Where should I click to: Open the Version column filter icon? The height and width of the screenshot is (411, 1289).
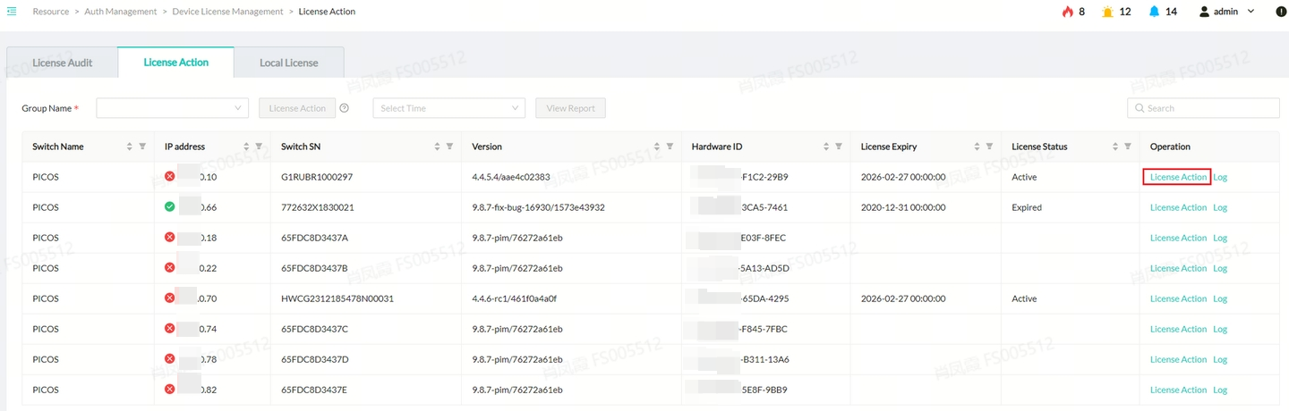669,147
